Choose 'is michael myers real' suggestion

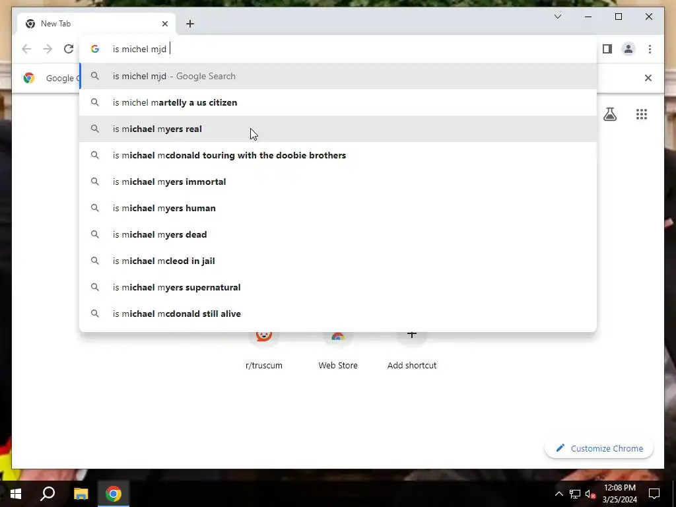pos(338,129)
